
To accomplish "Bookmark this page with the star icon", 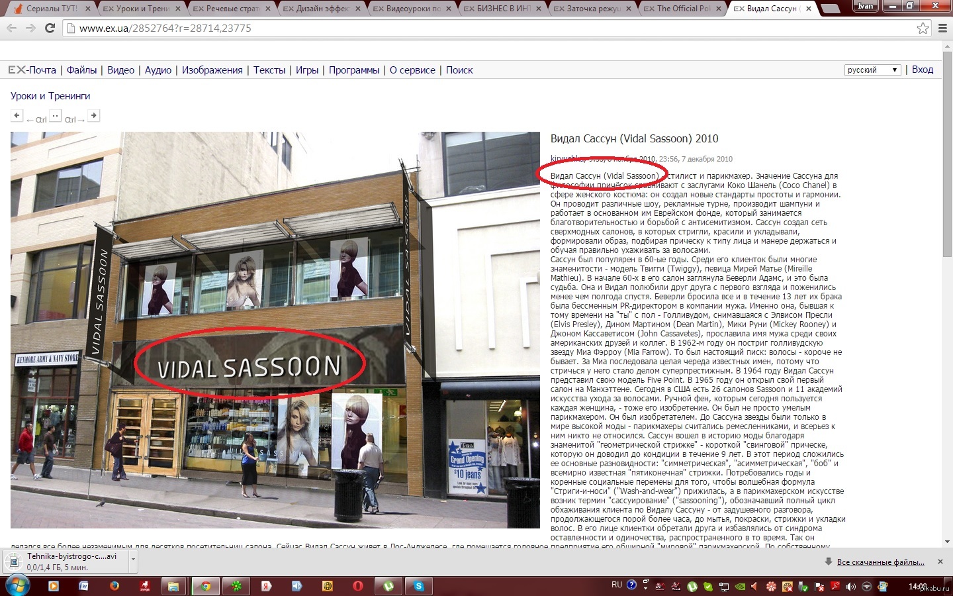I will click(923, 28).
